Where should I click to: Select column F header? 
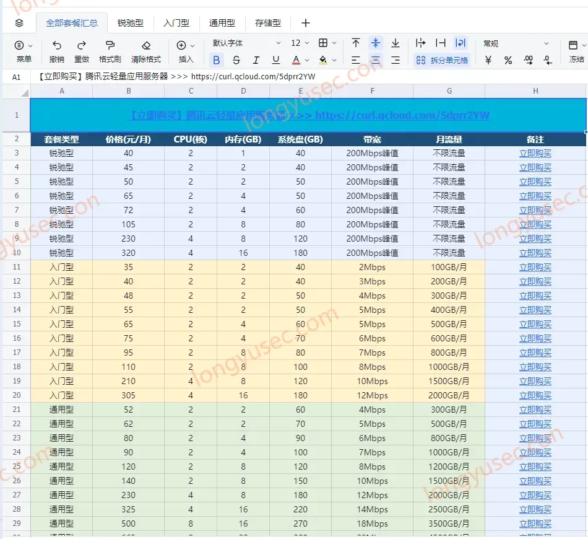click(373, 91)
